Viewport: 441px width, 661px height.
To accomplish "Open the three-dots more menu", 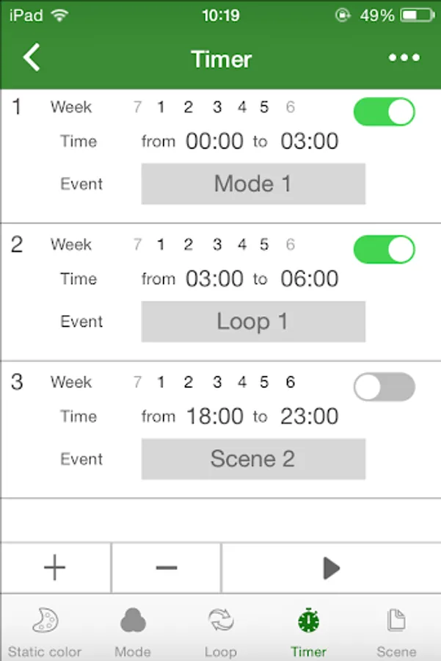I will tap(404, 58).
